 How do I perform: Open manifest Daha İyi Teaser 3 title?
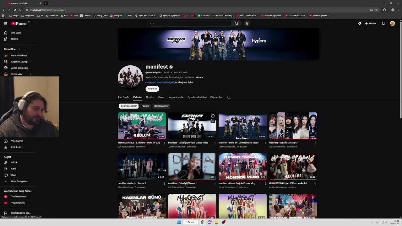(283, 143)
